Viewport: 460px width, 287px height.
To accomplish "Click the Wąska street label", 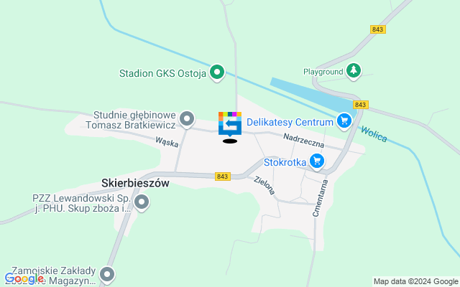I will tap(167, 142).
